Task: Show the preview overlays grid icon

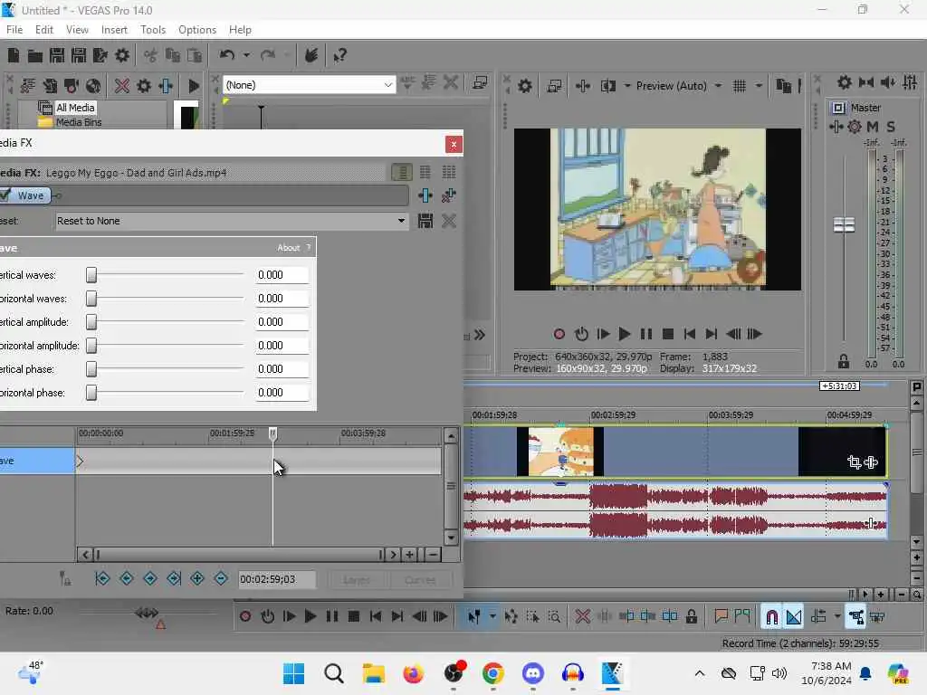Action: (739, 86)
